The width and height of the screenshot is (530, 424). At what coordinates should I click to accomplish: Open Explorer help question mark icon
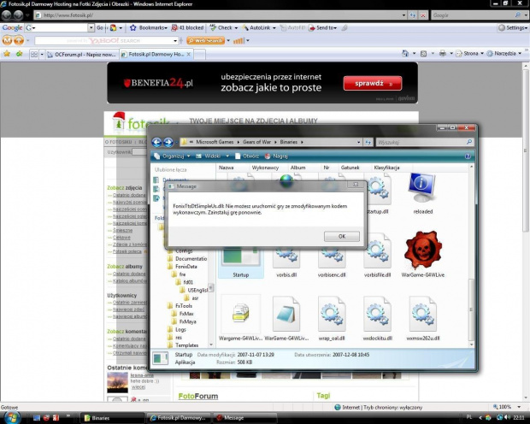click(468, 156)
